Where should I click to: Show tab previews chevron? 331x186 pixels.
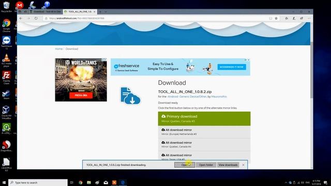pyautogui.click(x=106, y=12)
